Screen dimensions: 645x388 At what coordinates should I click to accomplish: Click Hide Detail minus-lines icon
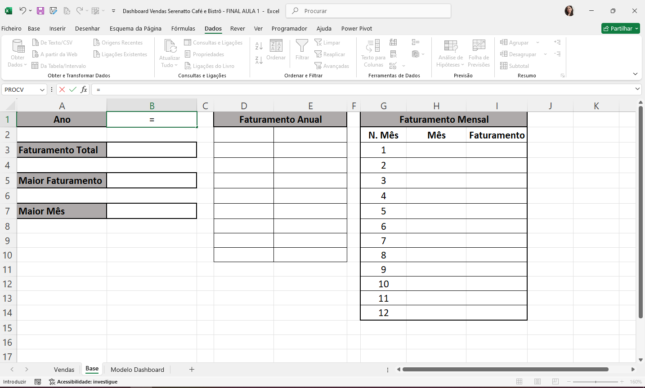point(557,54)
